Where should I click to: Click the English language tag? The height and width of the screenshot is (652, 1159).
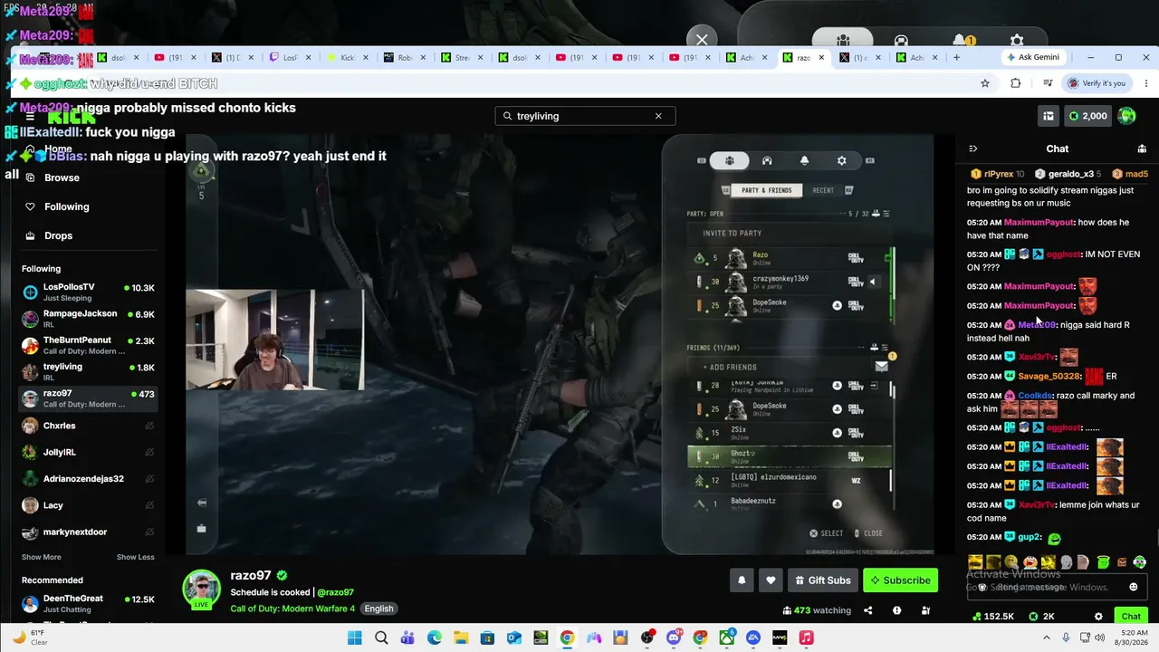378,609
